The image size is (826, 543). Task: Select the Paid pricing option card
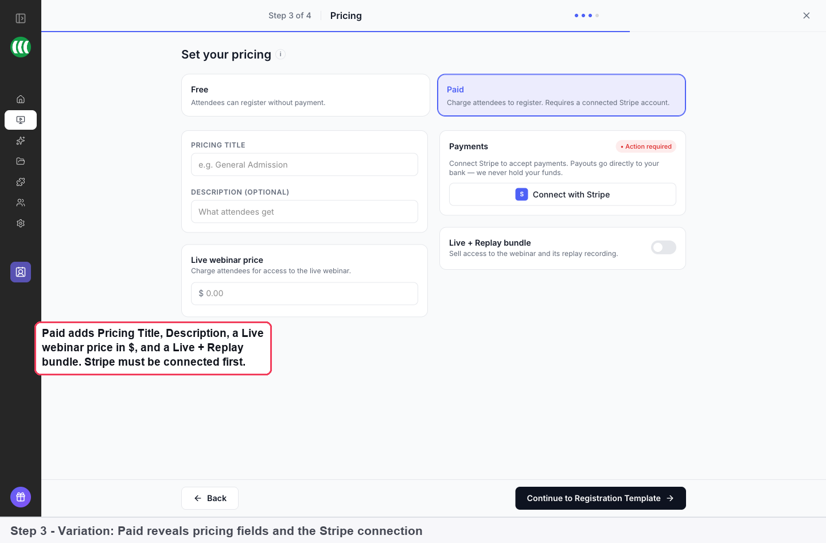pos(562,95)
